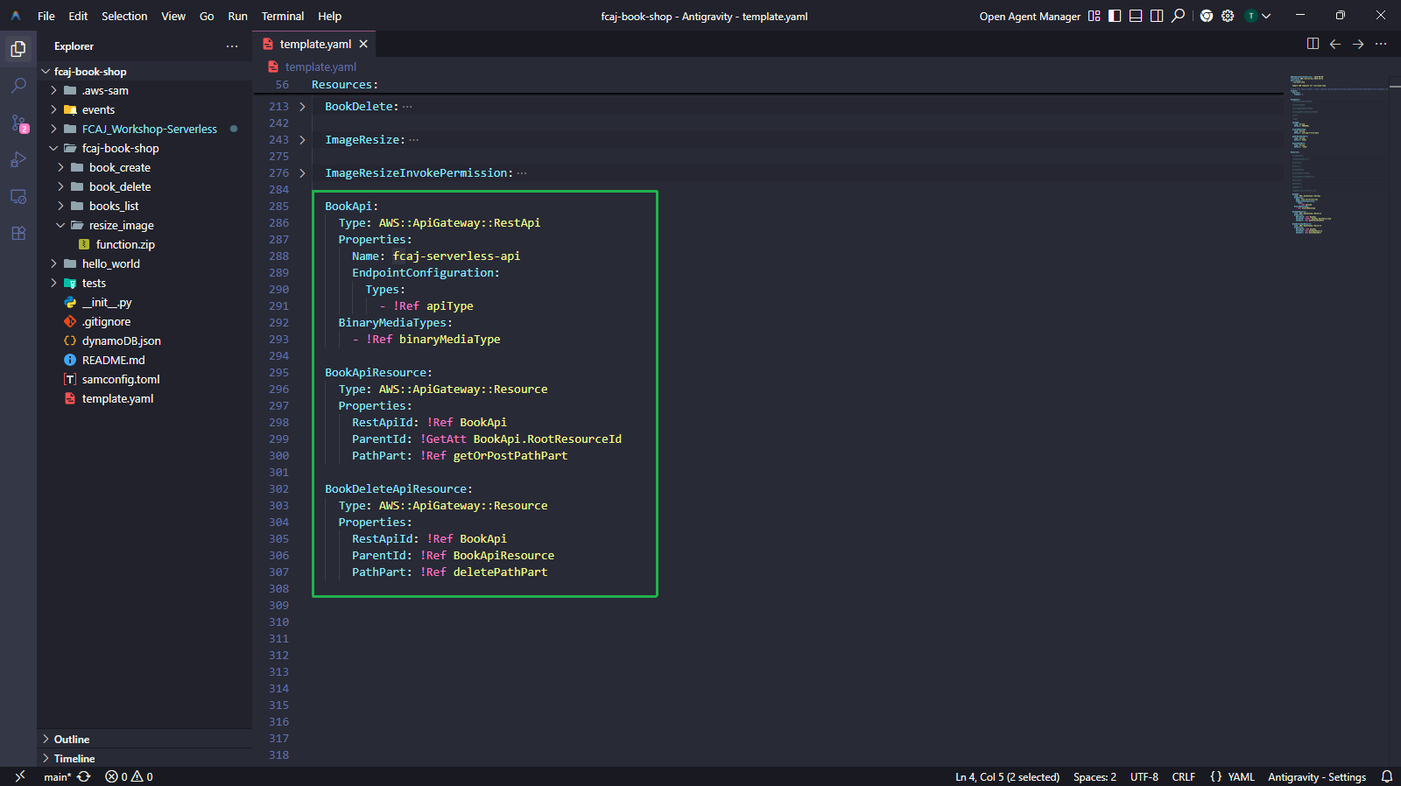The image size is (1401, 786).
Task: Open the browser icon in title bar
Action: pos(1207,16)
